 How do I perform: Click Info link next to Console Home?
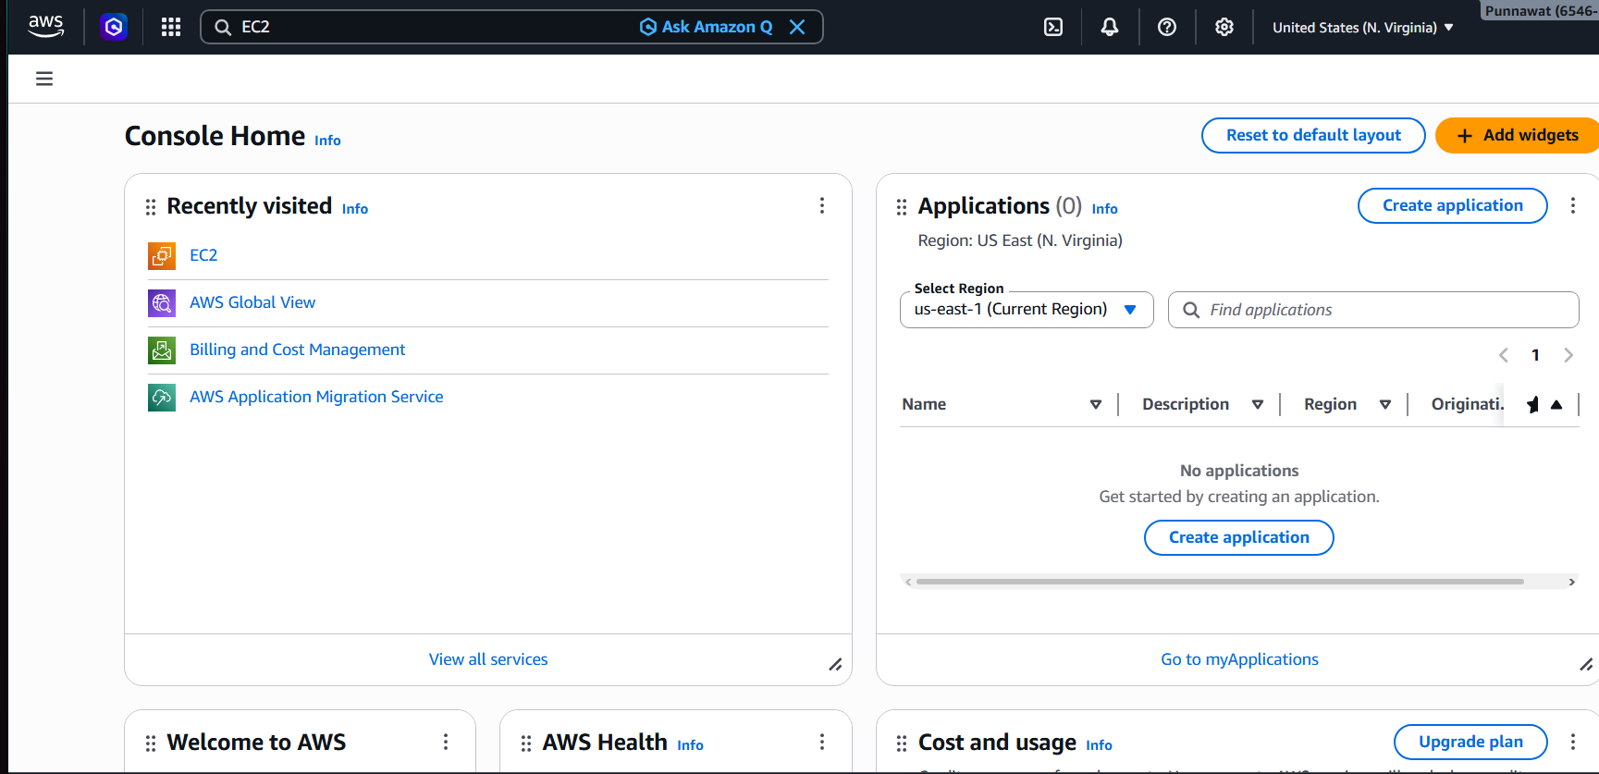pos(327,141)
